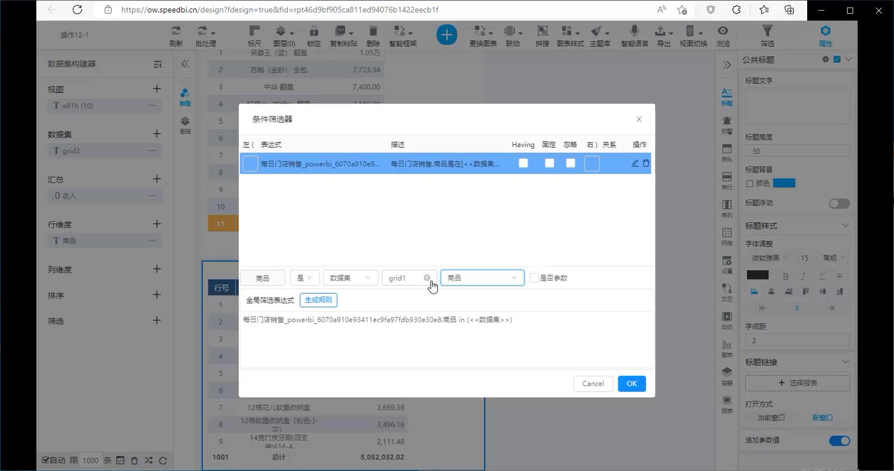Screen dimensions: 894x471
Task: Click the 生成规则 button
Action: point(318,300)
